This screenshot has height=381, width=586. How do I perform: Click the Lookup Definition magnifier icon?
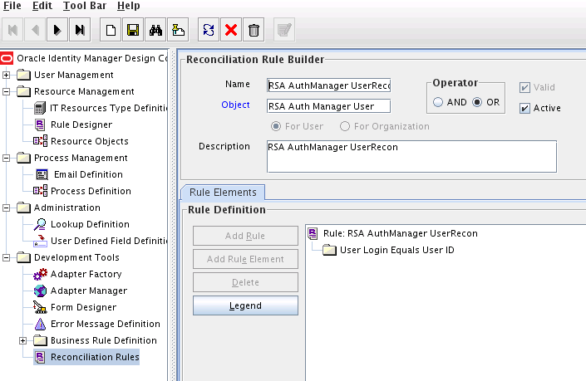40,224
